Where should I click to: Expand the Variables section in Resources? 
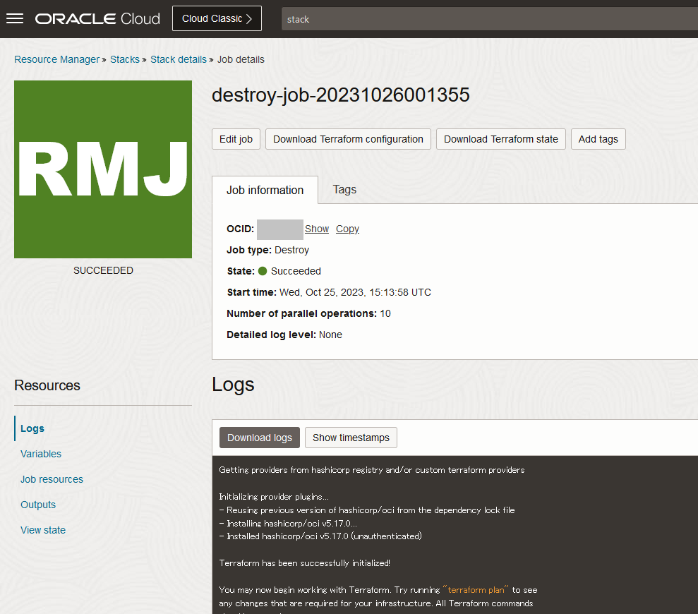(x=40, y=454)
